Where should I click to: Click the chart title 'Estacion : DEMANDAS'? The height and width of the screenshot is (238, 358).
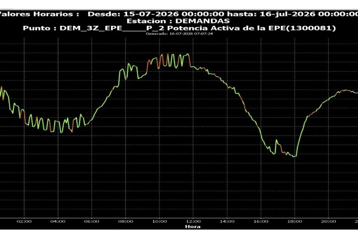tap(178, 21)
